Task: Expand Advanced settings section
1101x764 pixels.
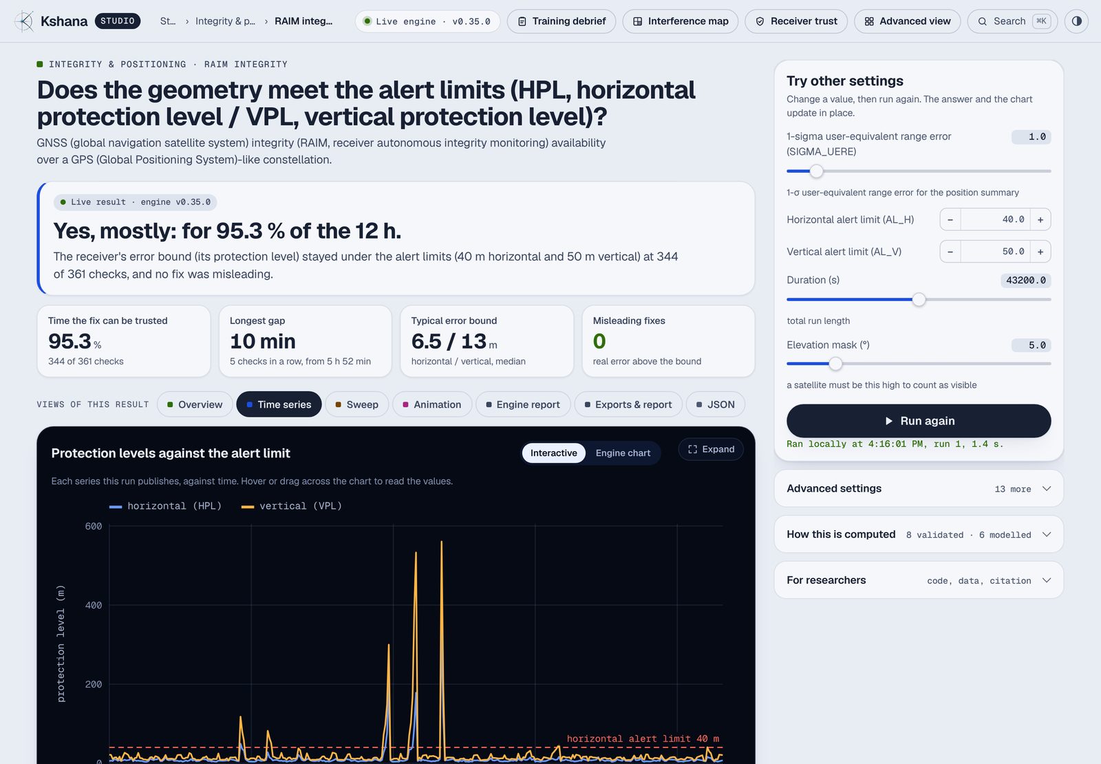Action: pyautogui.click(x=919, y=488)
